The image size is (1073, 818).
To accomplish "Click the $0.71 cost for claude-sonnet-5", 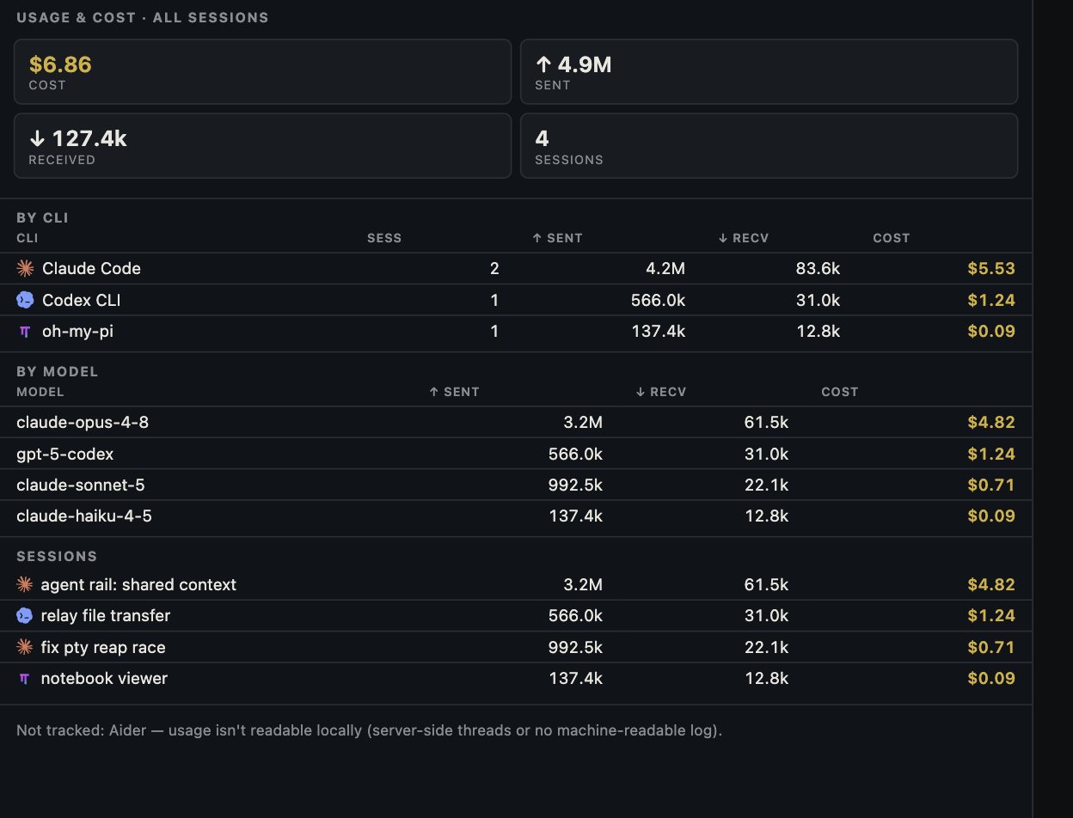I will [x=991, y=485].
